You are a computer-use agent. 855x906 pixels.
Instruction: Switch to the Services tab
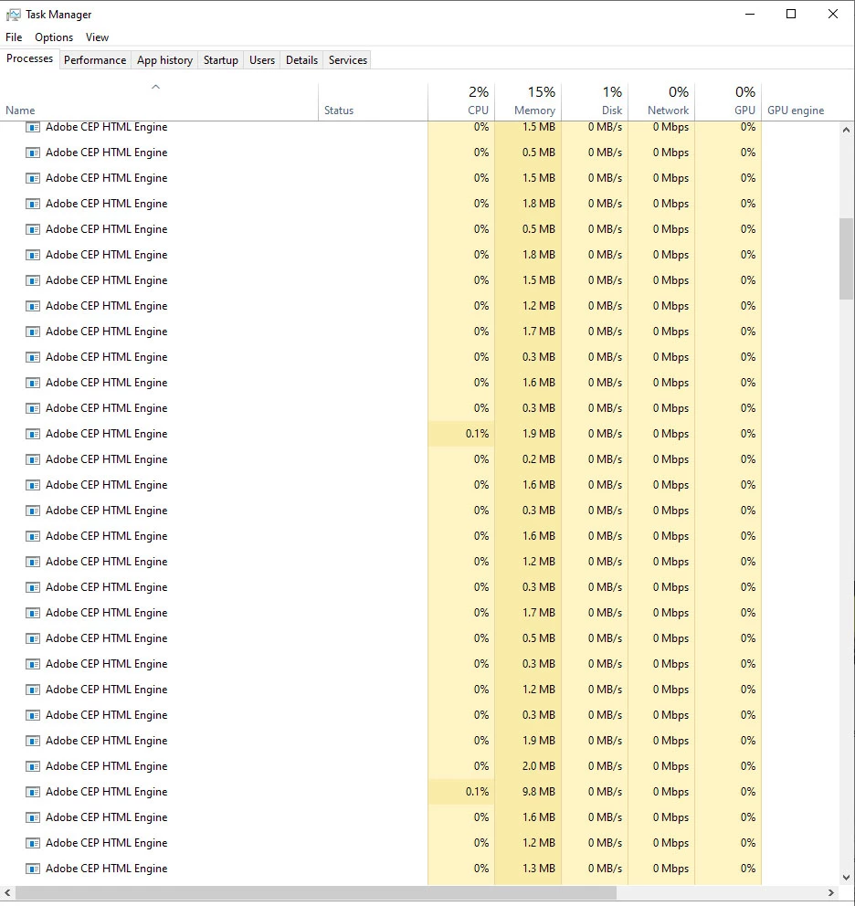[348, 60]
